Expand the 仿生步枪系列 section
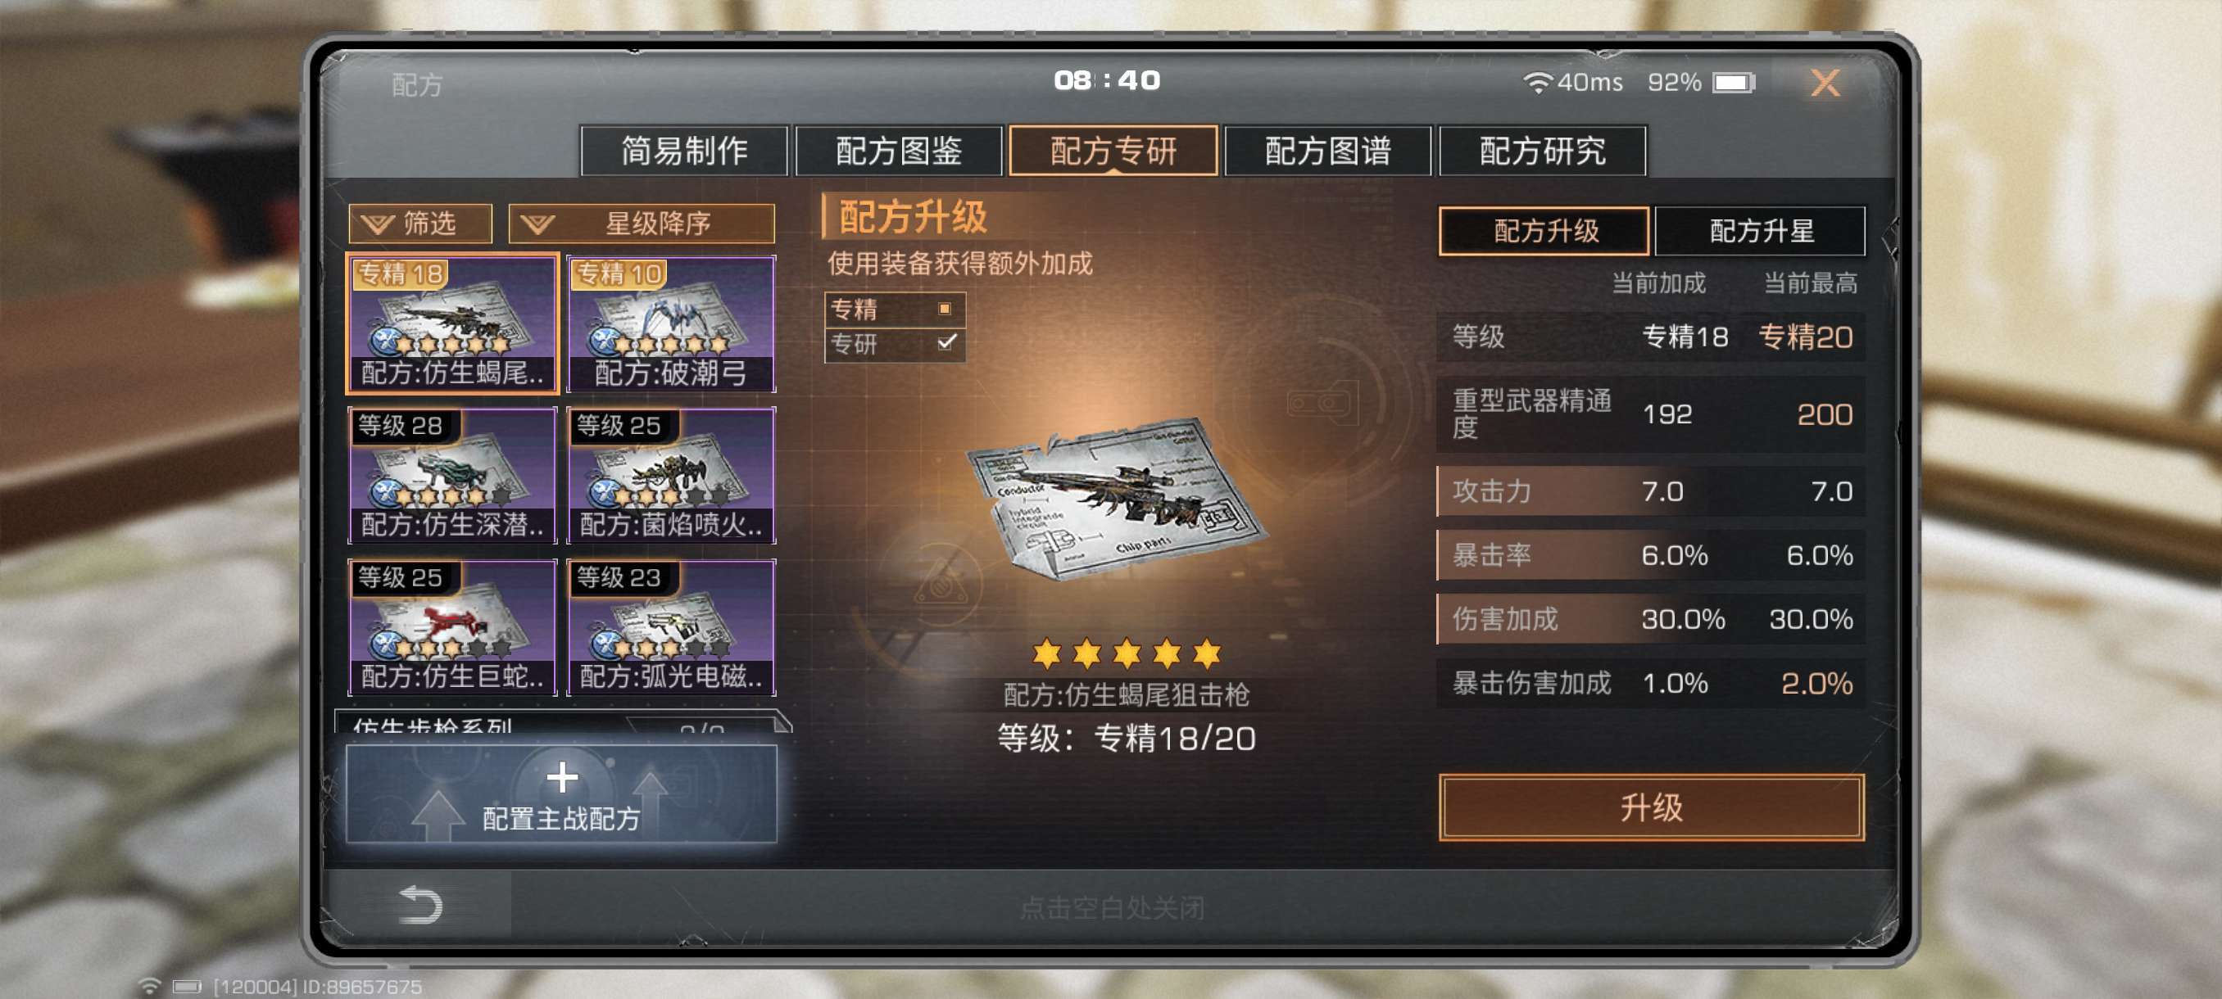The image size is (2222, 999). coord(562,722)
